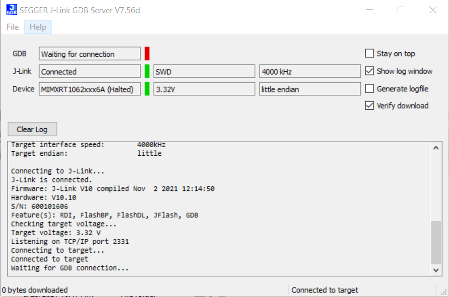Uncheck the Show log window option

point(369,71)
